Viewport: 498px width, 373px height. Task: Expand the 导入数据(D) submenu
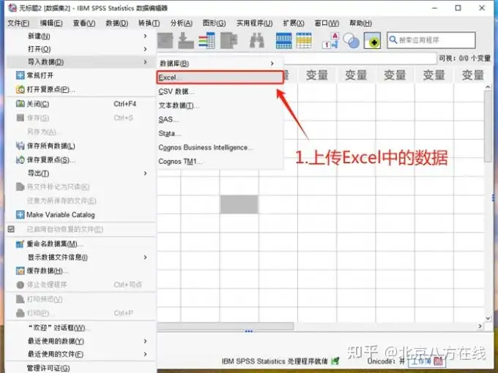pyautogui.click(x=145, y=62)
